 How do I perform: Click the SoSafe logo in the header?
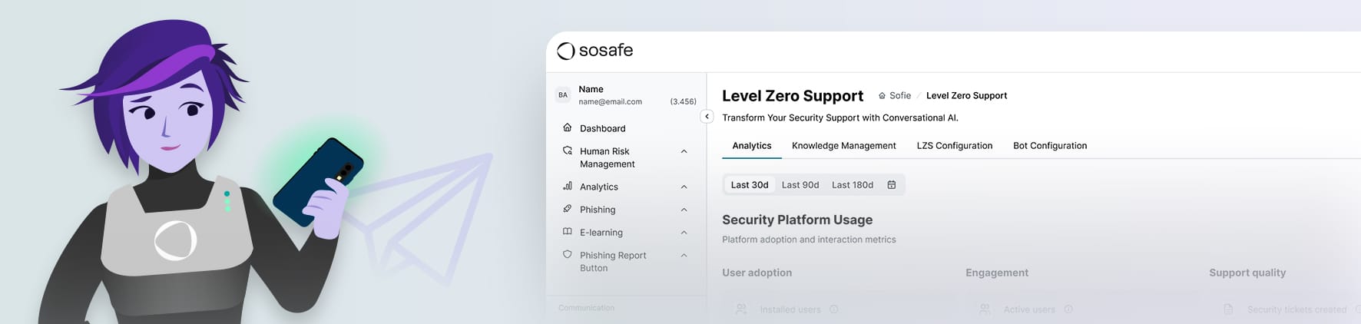click(594, 51)
